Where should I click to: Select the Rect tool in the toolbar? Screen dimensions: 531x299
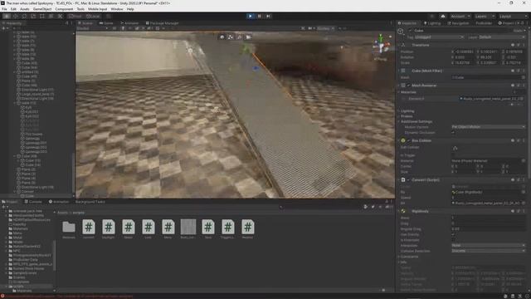tap(42, 16)
